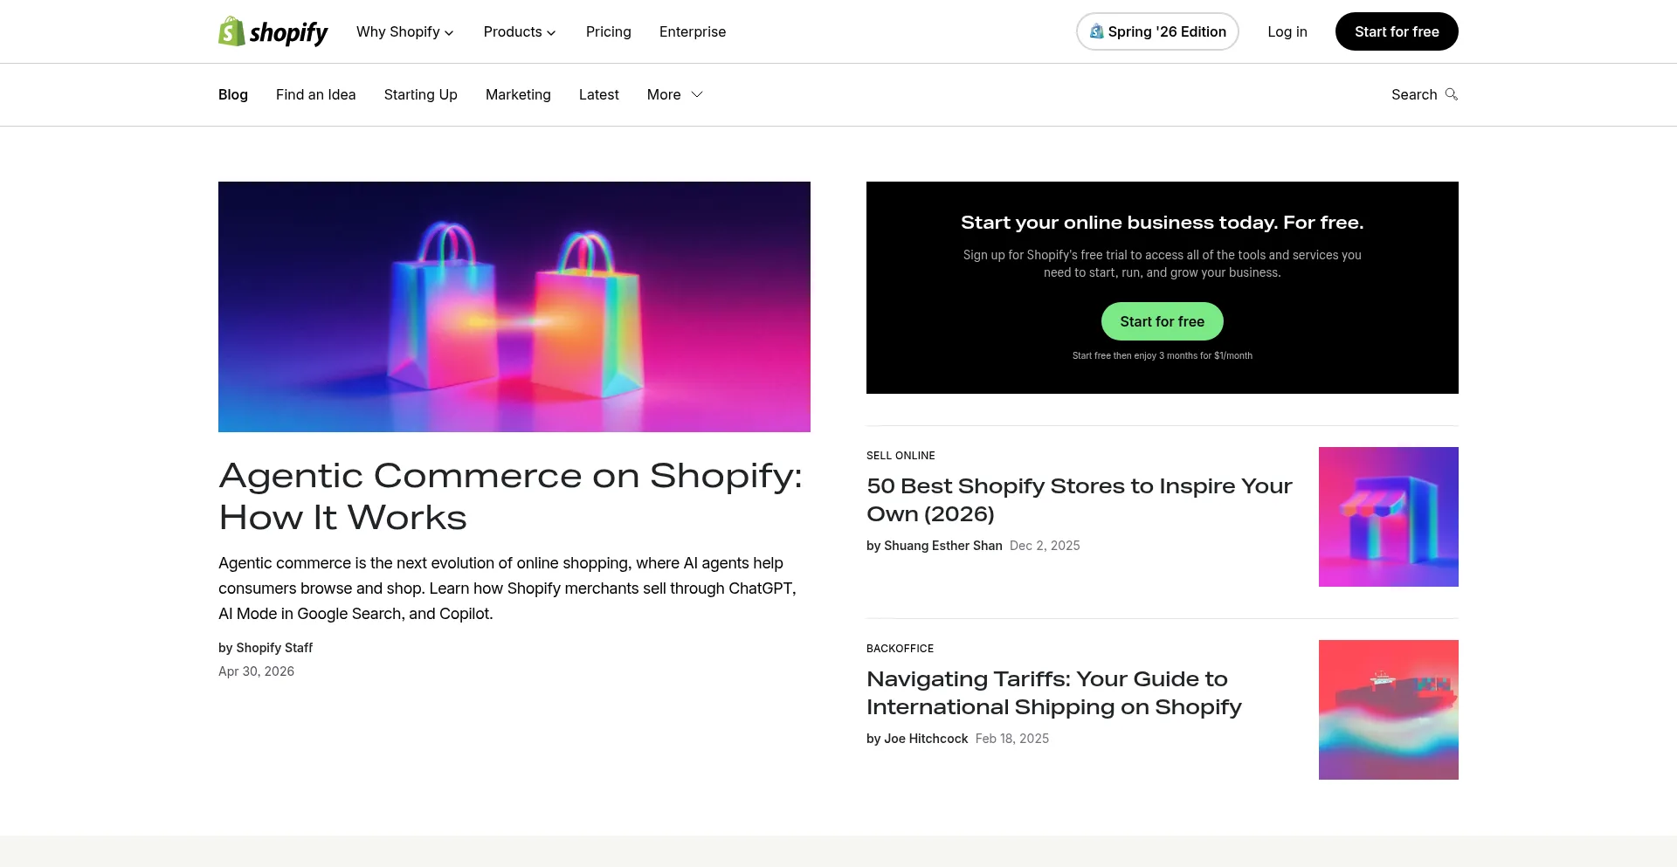
Task: Click the Shopify Staff author byline
Action: click(x=266, y=648)
